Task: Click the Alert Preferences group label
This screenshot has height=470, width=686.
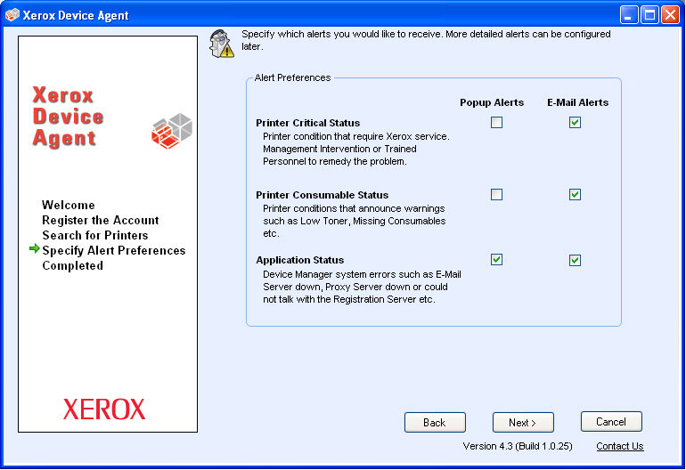Action: (x=293, y=77)
